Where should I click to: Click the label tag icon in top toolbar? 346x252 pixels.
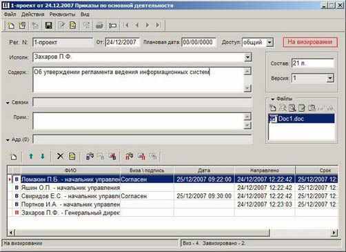(x=112, y=26)
